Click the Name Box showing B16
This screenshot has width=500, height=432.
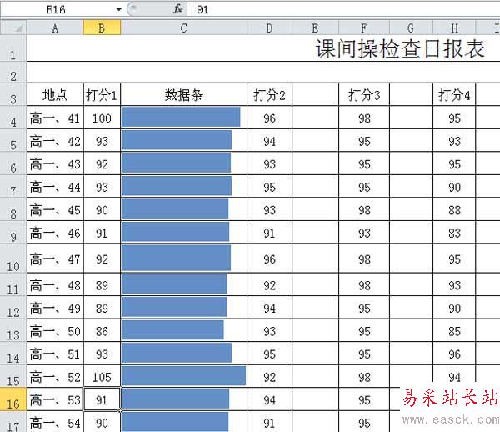coord(56,9)
